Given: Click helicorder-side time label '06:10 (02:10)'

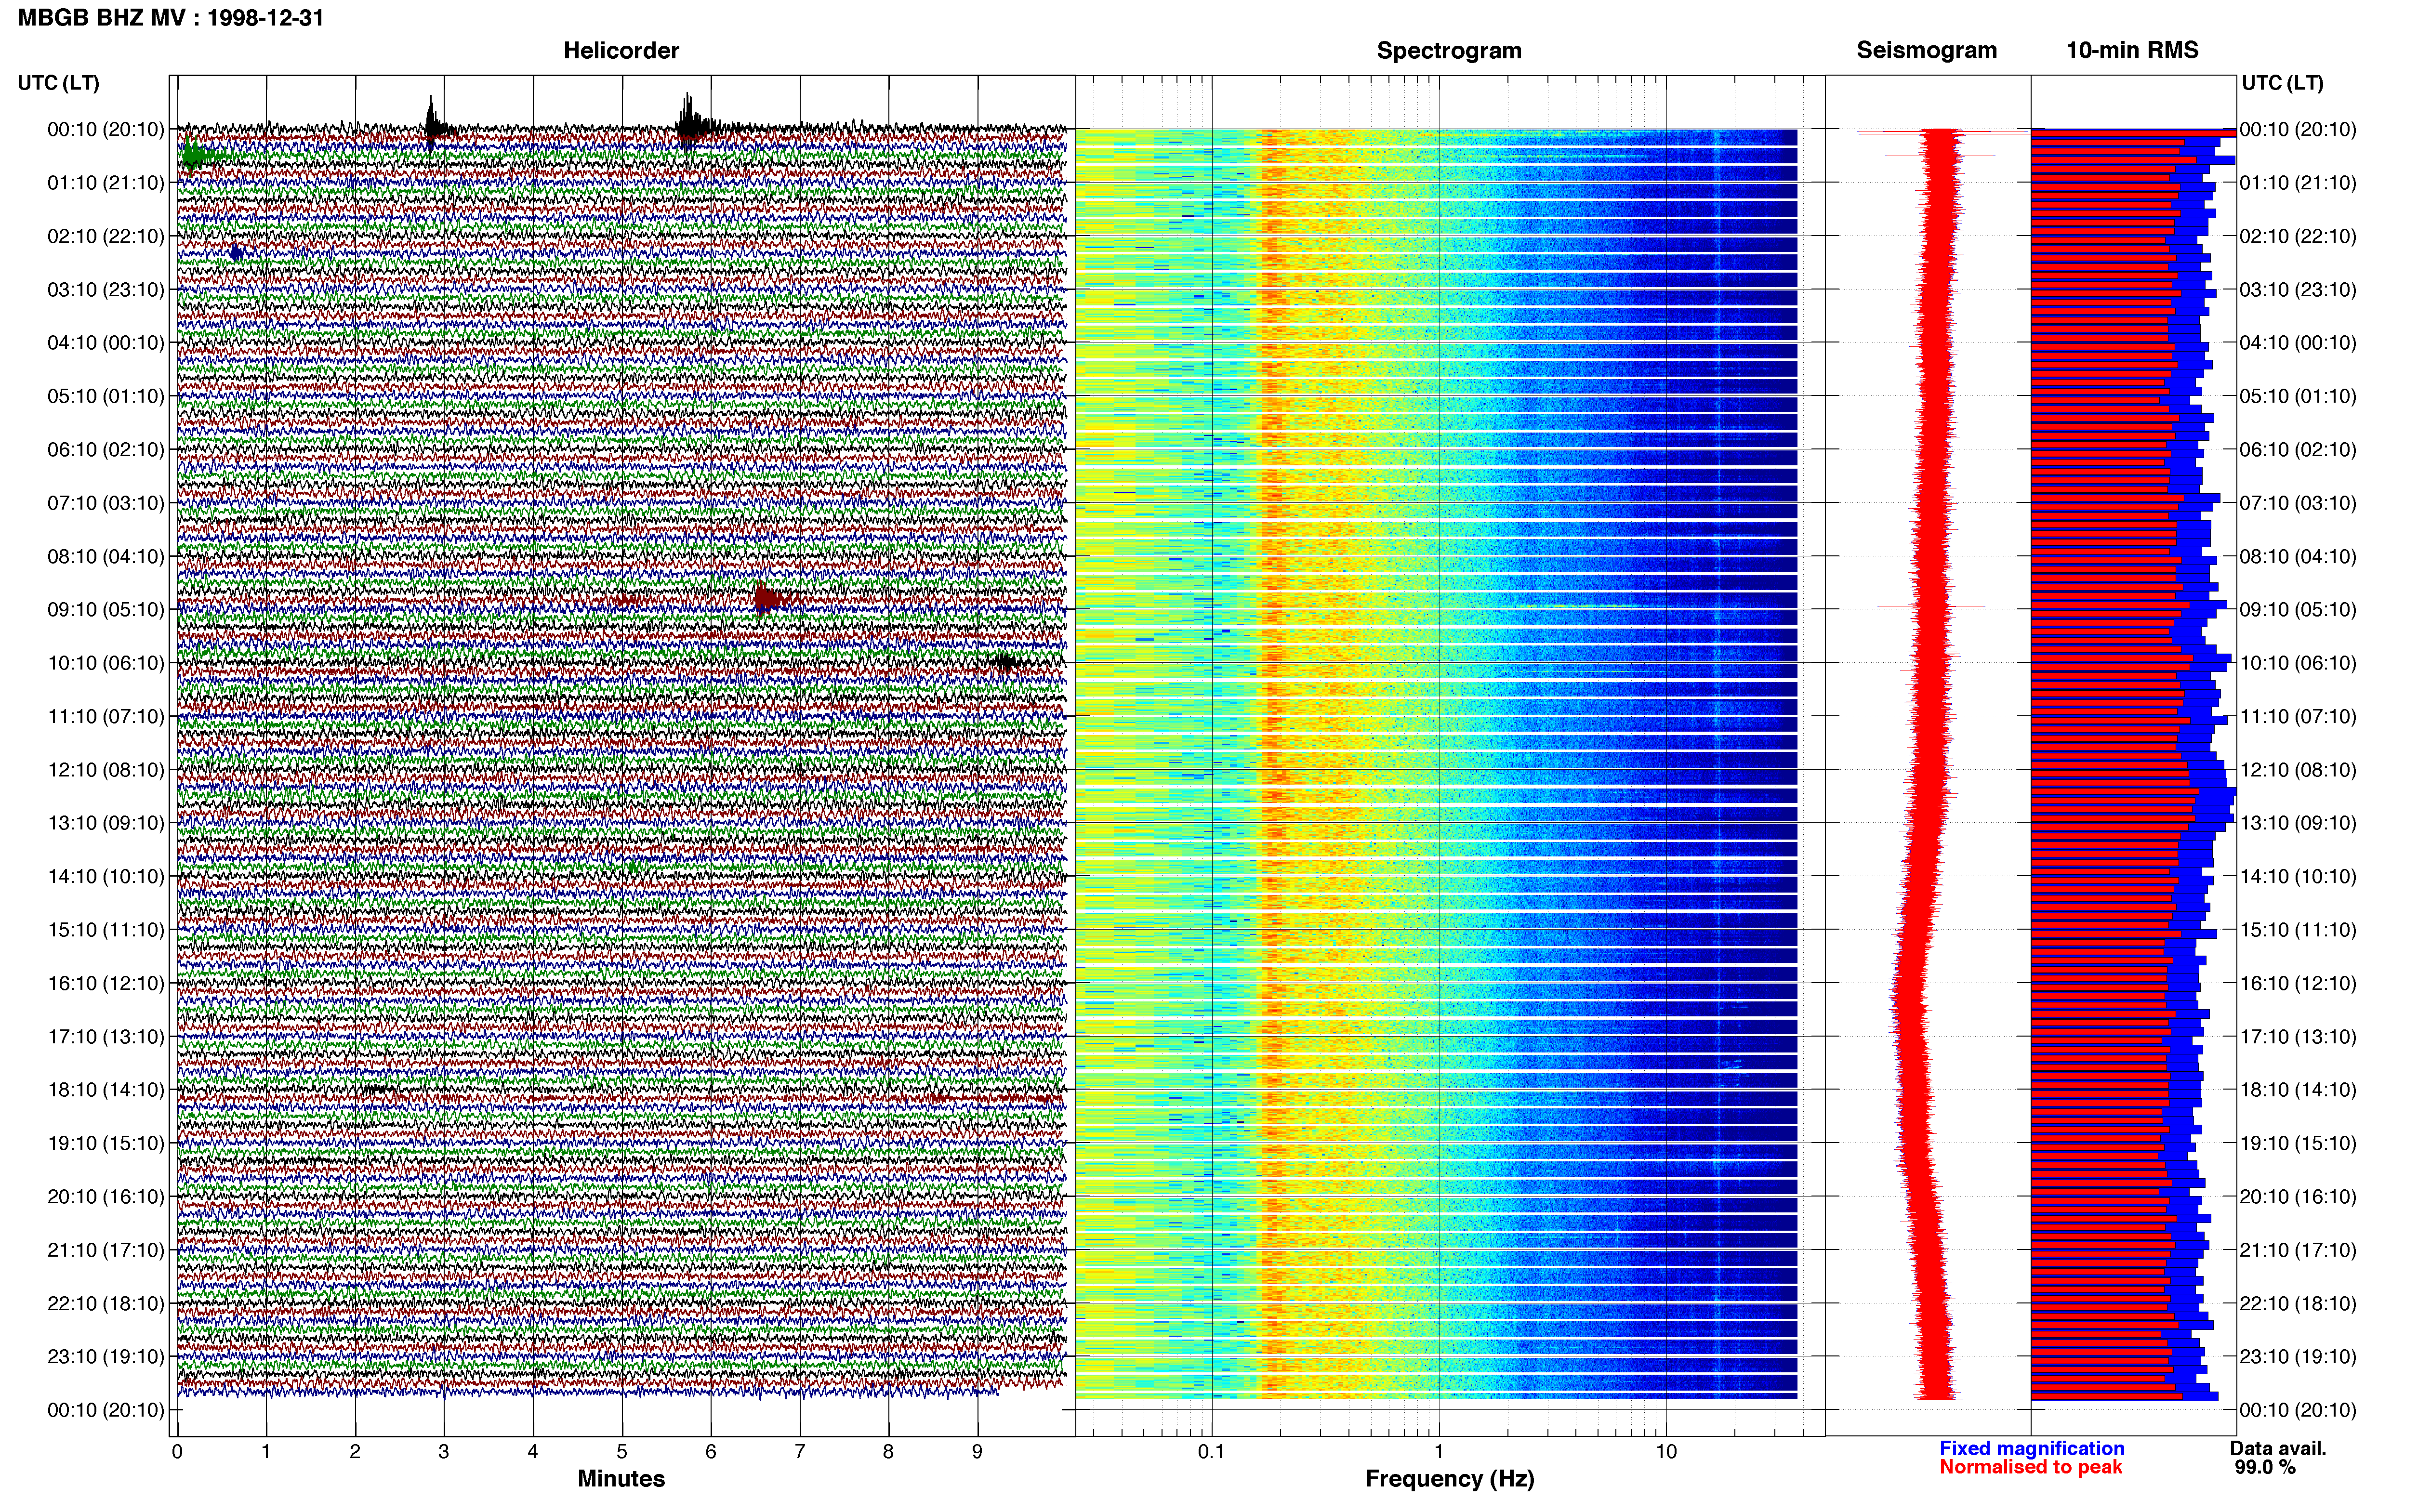Looking at the screenshot, I should pos(106,450).
